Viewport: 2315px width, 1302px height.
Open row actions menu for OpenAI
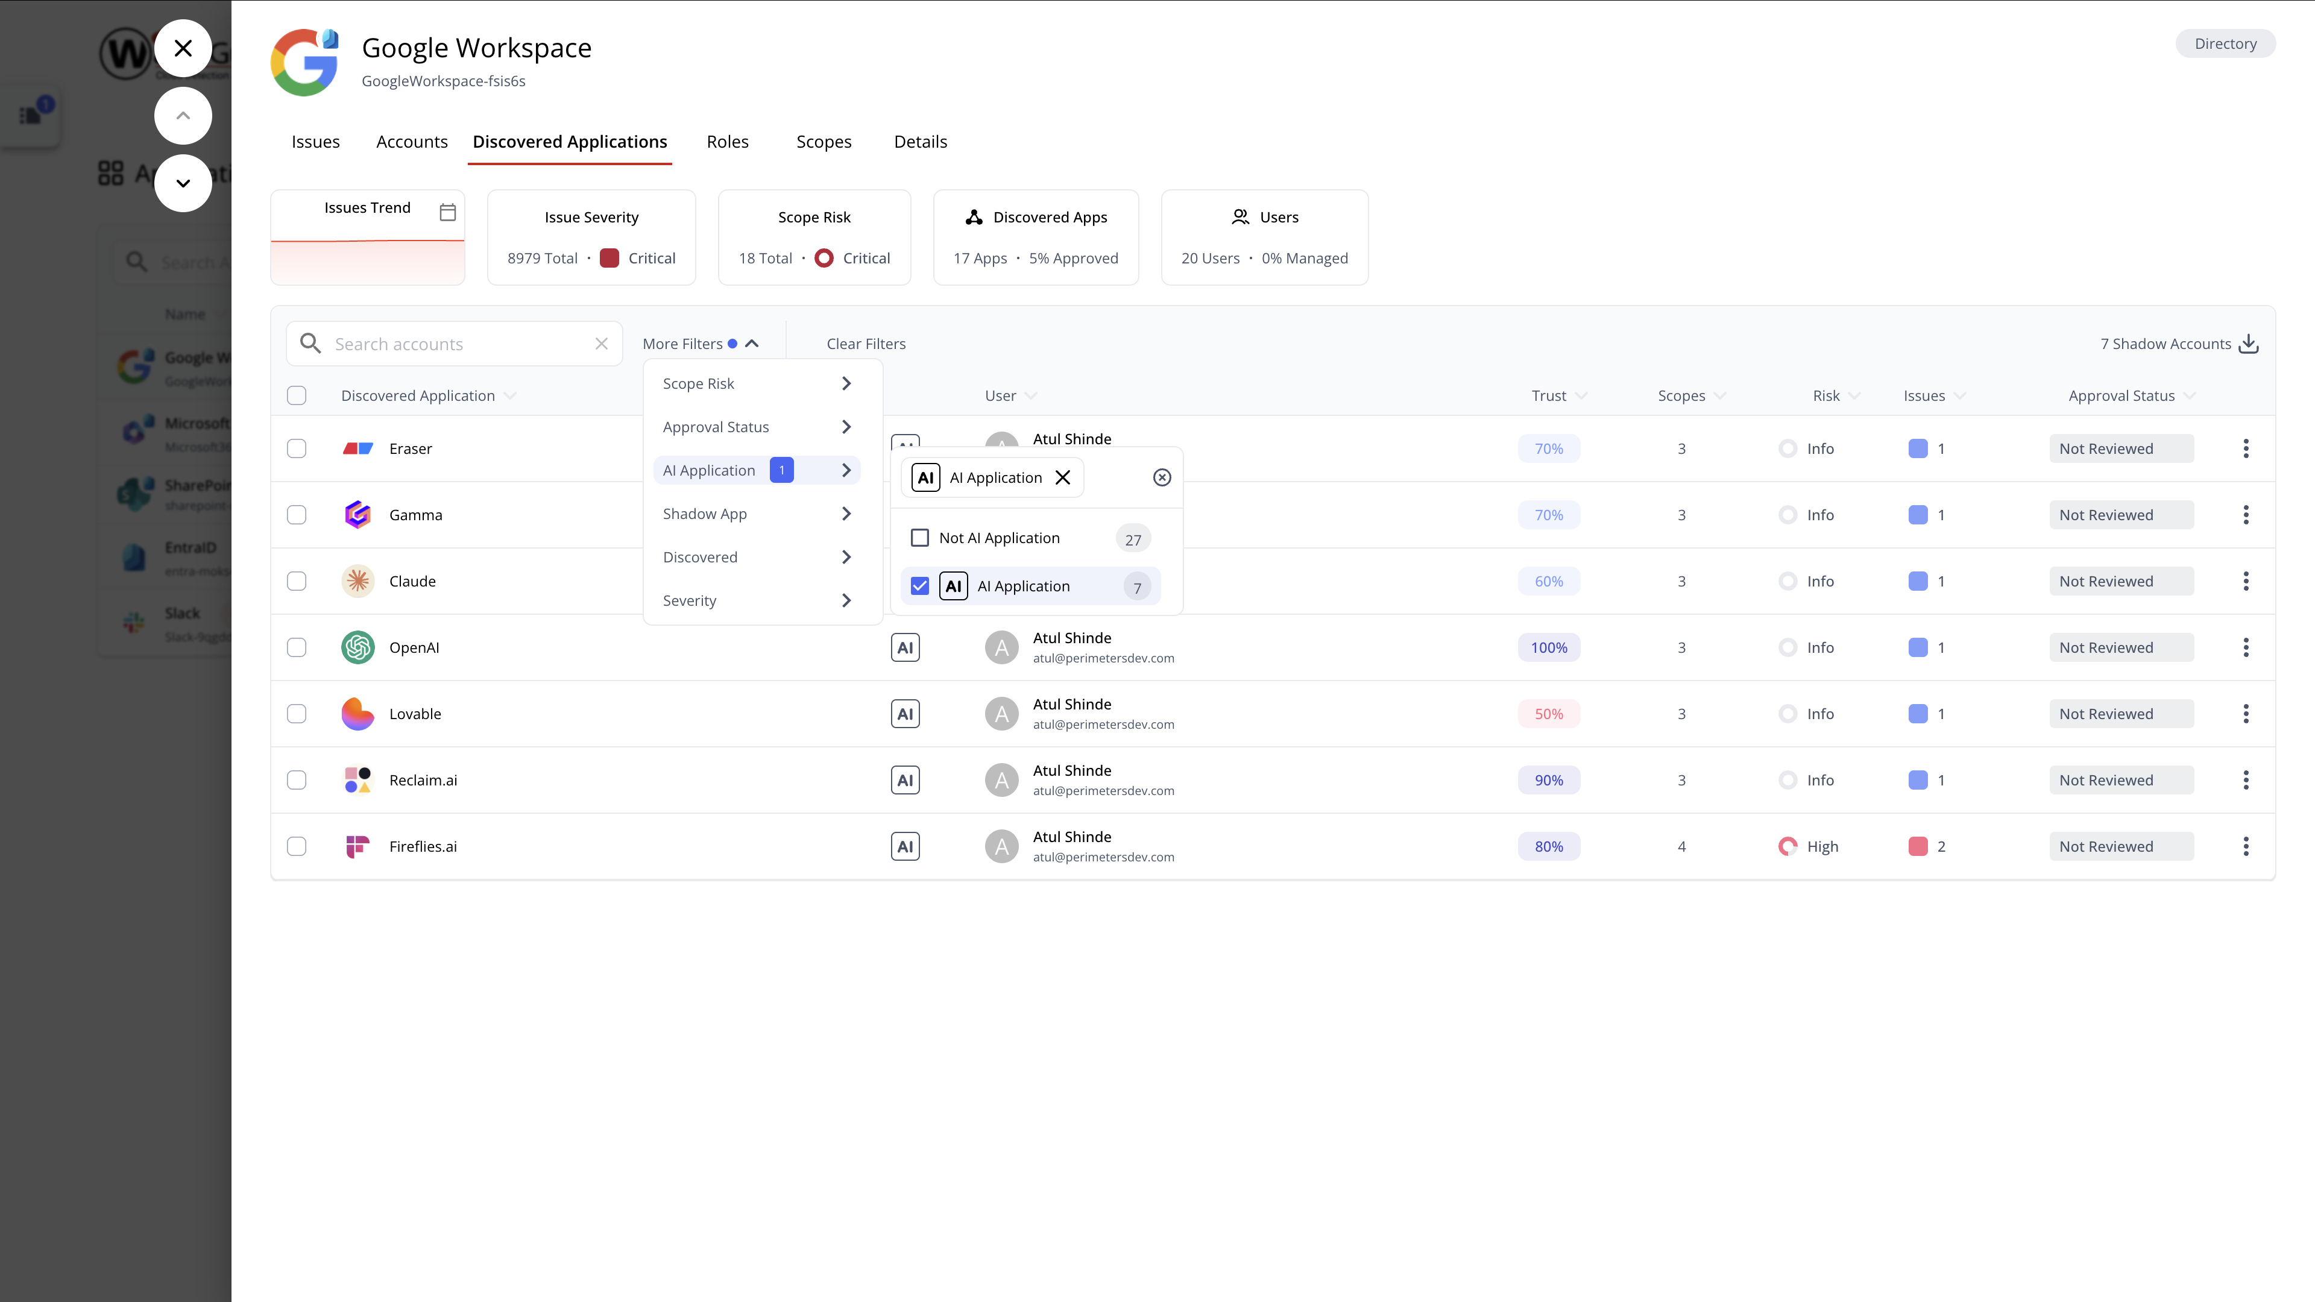pyautogui.click(x=2246, y=648)
